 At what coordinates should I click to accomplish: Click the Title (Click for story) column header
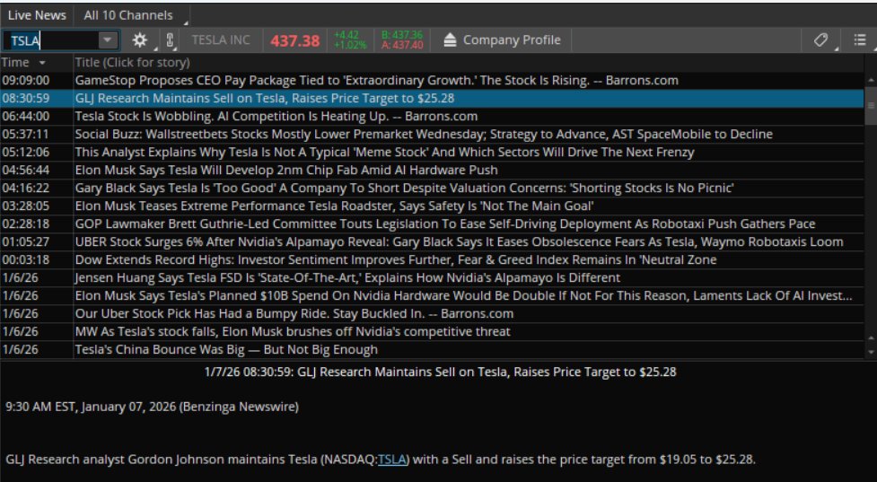click(133, 62)
